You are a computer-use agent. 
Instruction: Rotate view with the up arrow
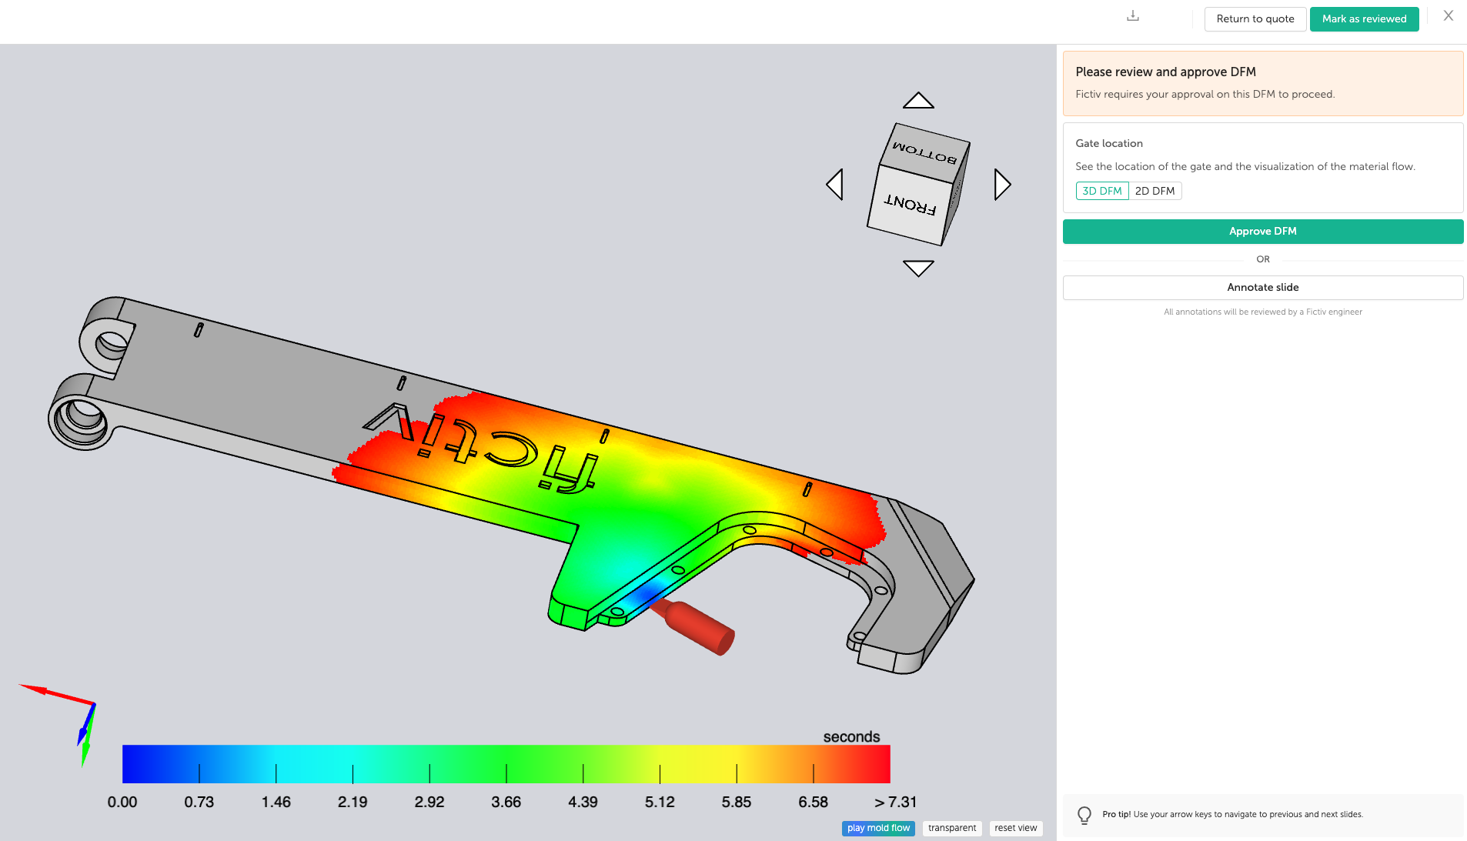click(x=917, y=101)
